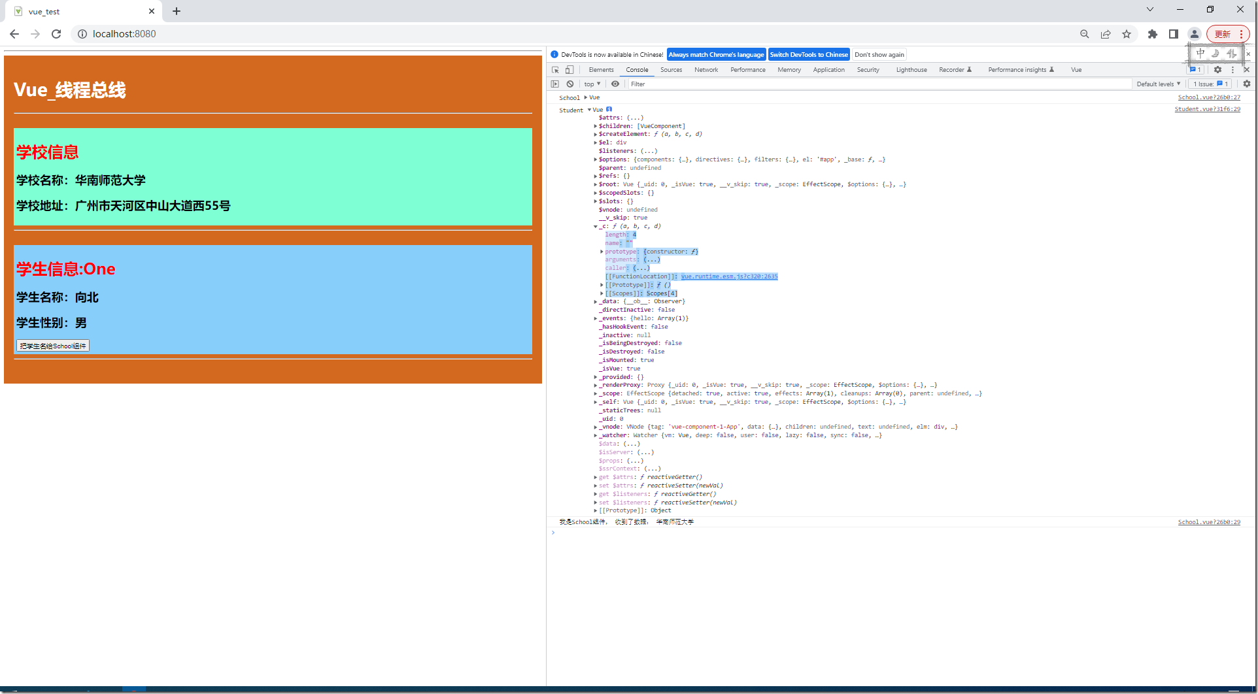Open the tab search chevron
Image resolution: width=1258 pixels, height=694 pixels.
[1150, 9]
